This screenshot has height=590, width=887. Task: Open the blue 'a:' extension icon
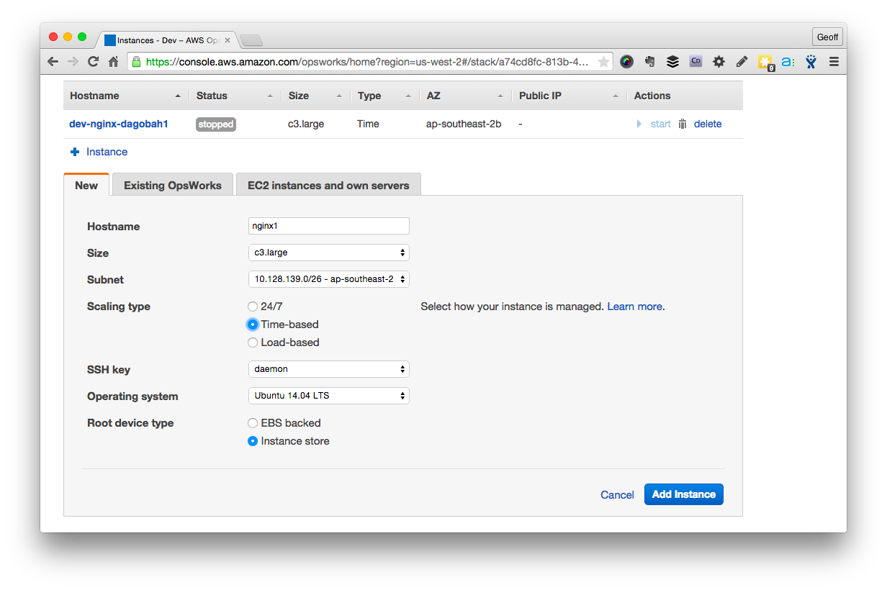click(x=788, y=62)
